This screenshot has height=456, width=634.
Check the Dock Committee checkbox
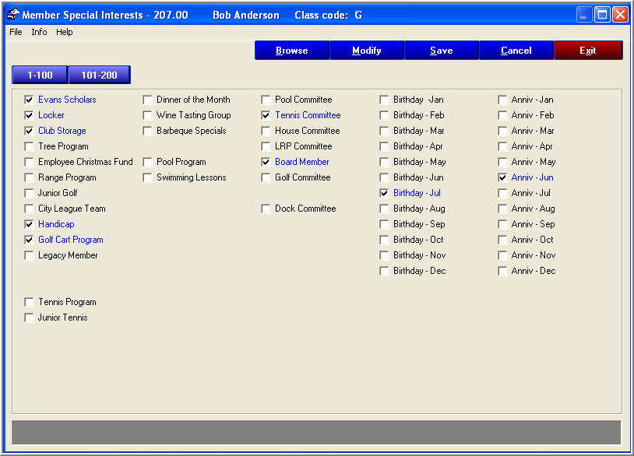(x=266, y=209)
